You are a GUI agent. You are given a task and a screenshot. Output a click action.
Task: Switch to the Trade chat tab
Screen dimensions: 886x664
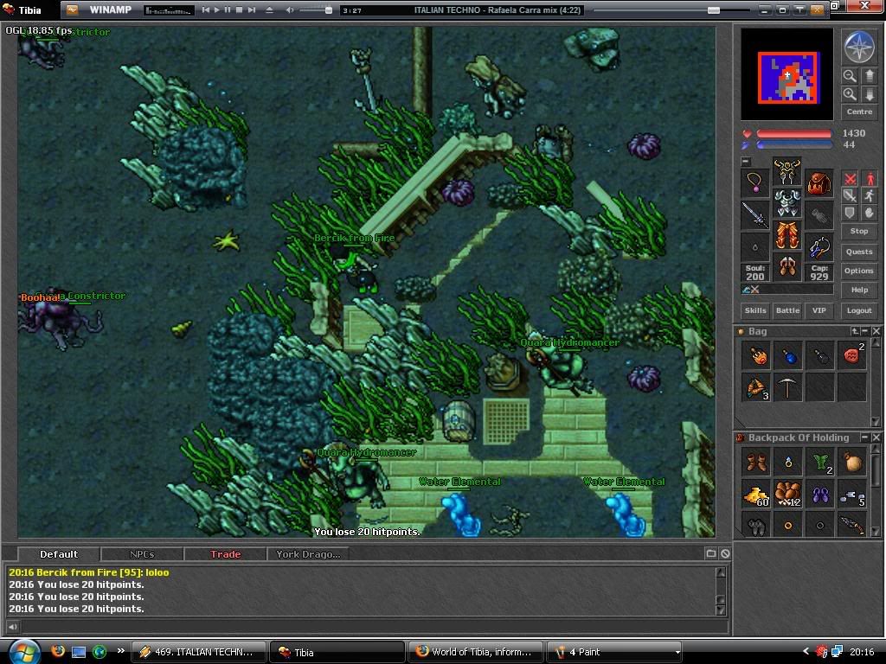(x=226, y=554)
